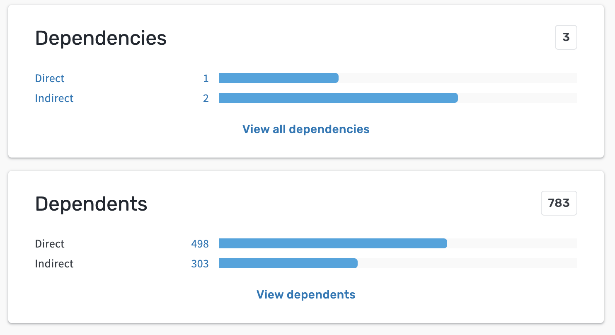
Task: Open the 303 indirect dependents count
Action: coord(200,263)
